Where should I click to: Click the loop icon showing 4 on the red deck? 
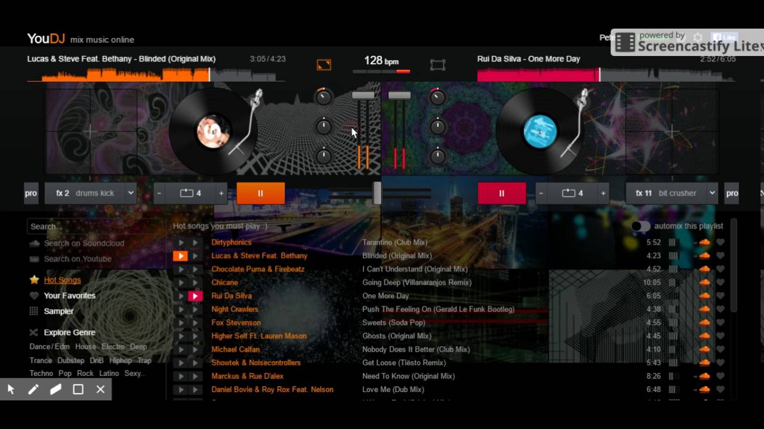pyautogui.click(x=572, y=193)
